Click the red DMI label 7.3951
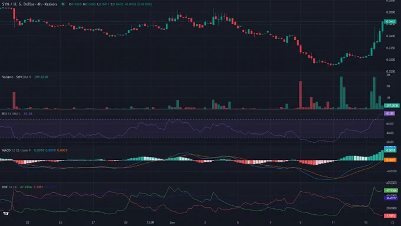Screen dimensions: 401x226 390,216
